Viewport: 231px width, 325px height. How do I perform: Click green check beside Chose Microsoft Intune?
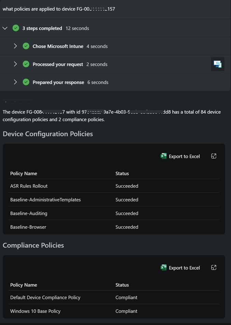(26, 46)
